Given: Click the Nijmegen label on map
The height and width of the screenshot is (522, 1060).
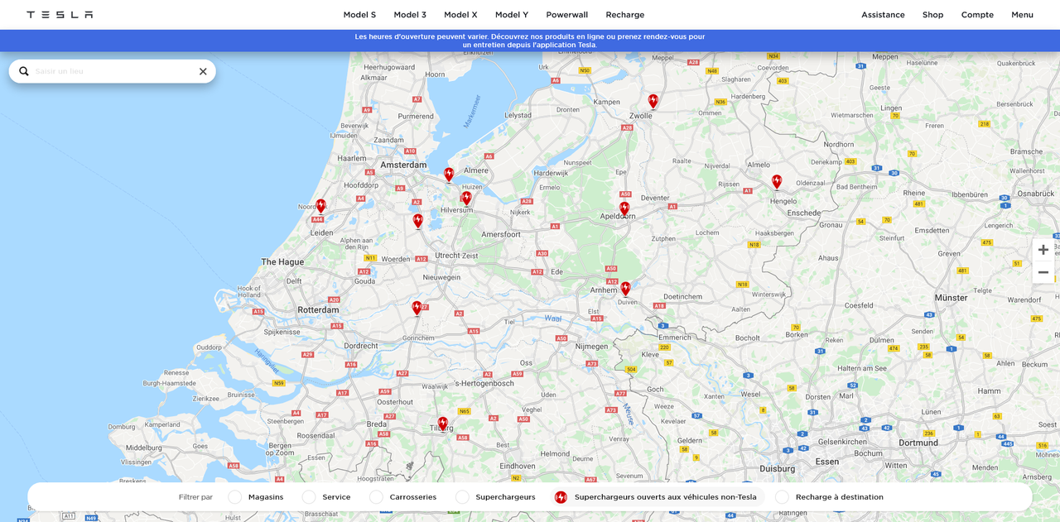Looking at the screenshot, I should click(x=591, y=347).
